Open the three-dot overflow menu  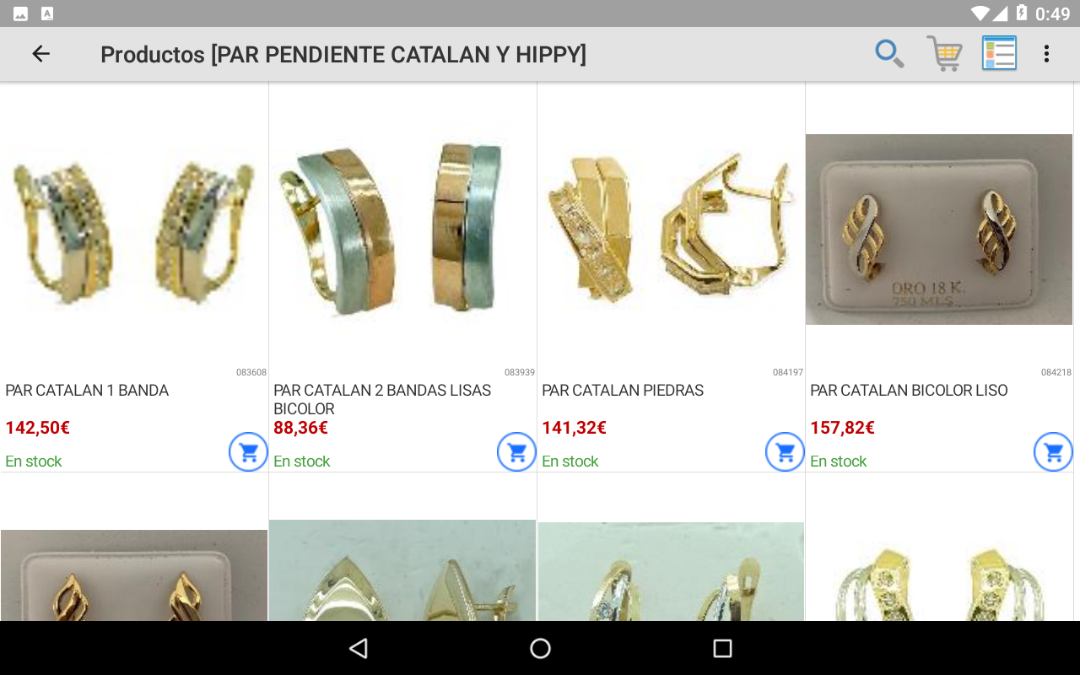1046,54
